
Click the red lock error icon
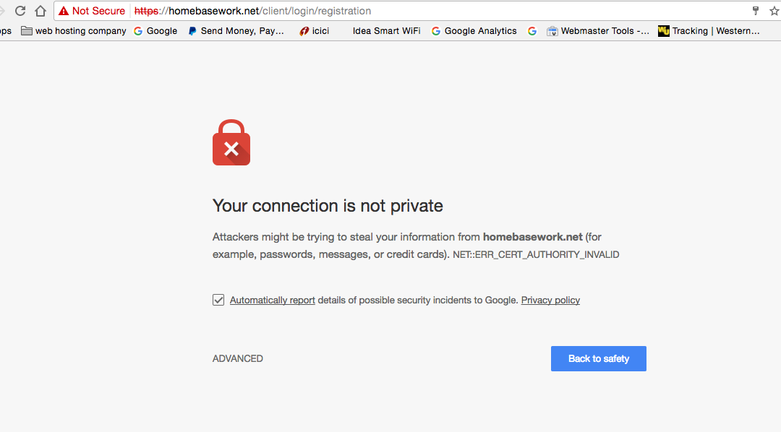pos(231,143)
